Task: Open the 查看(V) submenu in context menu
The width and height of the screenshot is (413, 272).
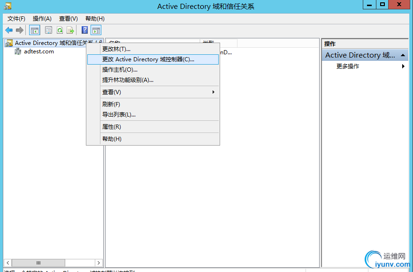Action: tap(153, 92)
